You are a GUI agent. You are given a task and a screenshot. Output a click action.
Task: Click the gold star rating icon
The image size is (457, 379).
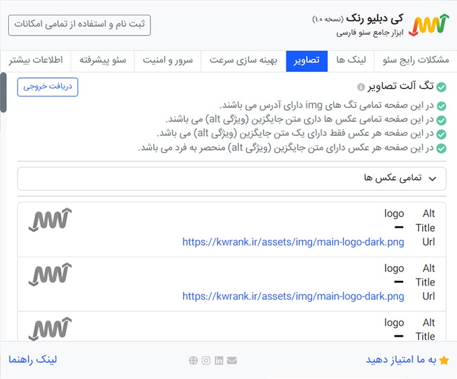[444, 360]
